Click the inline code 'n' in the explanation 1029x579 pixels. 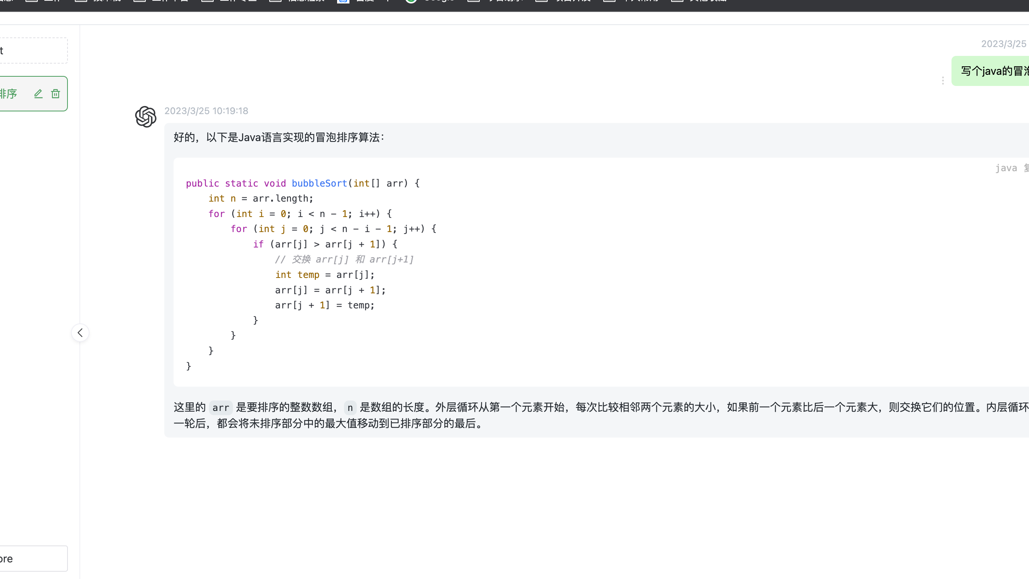[x=350, y=408]
